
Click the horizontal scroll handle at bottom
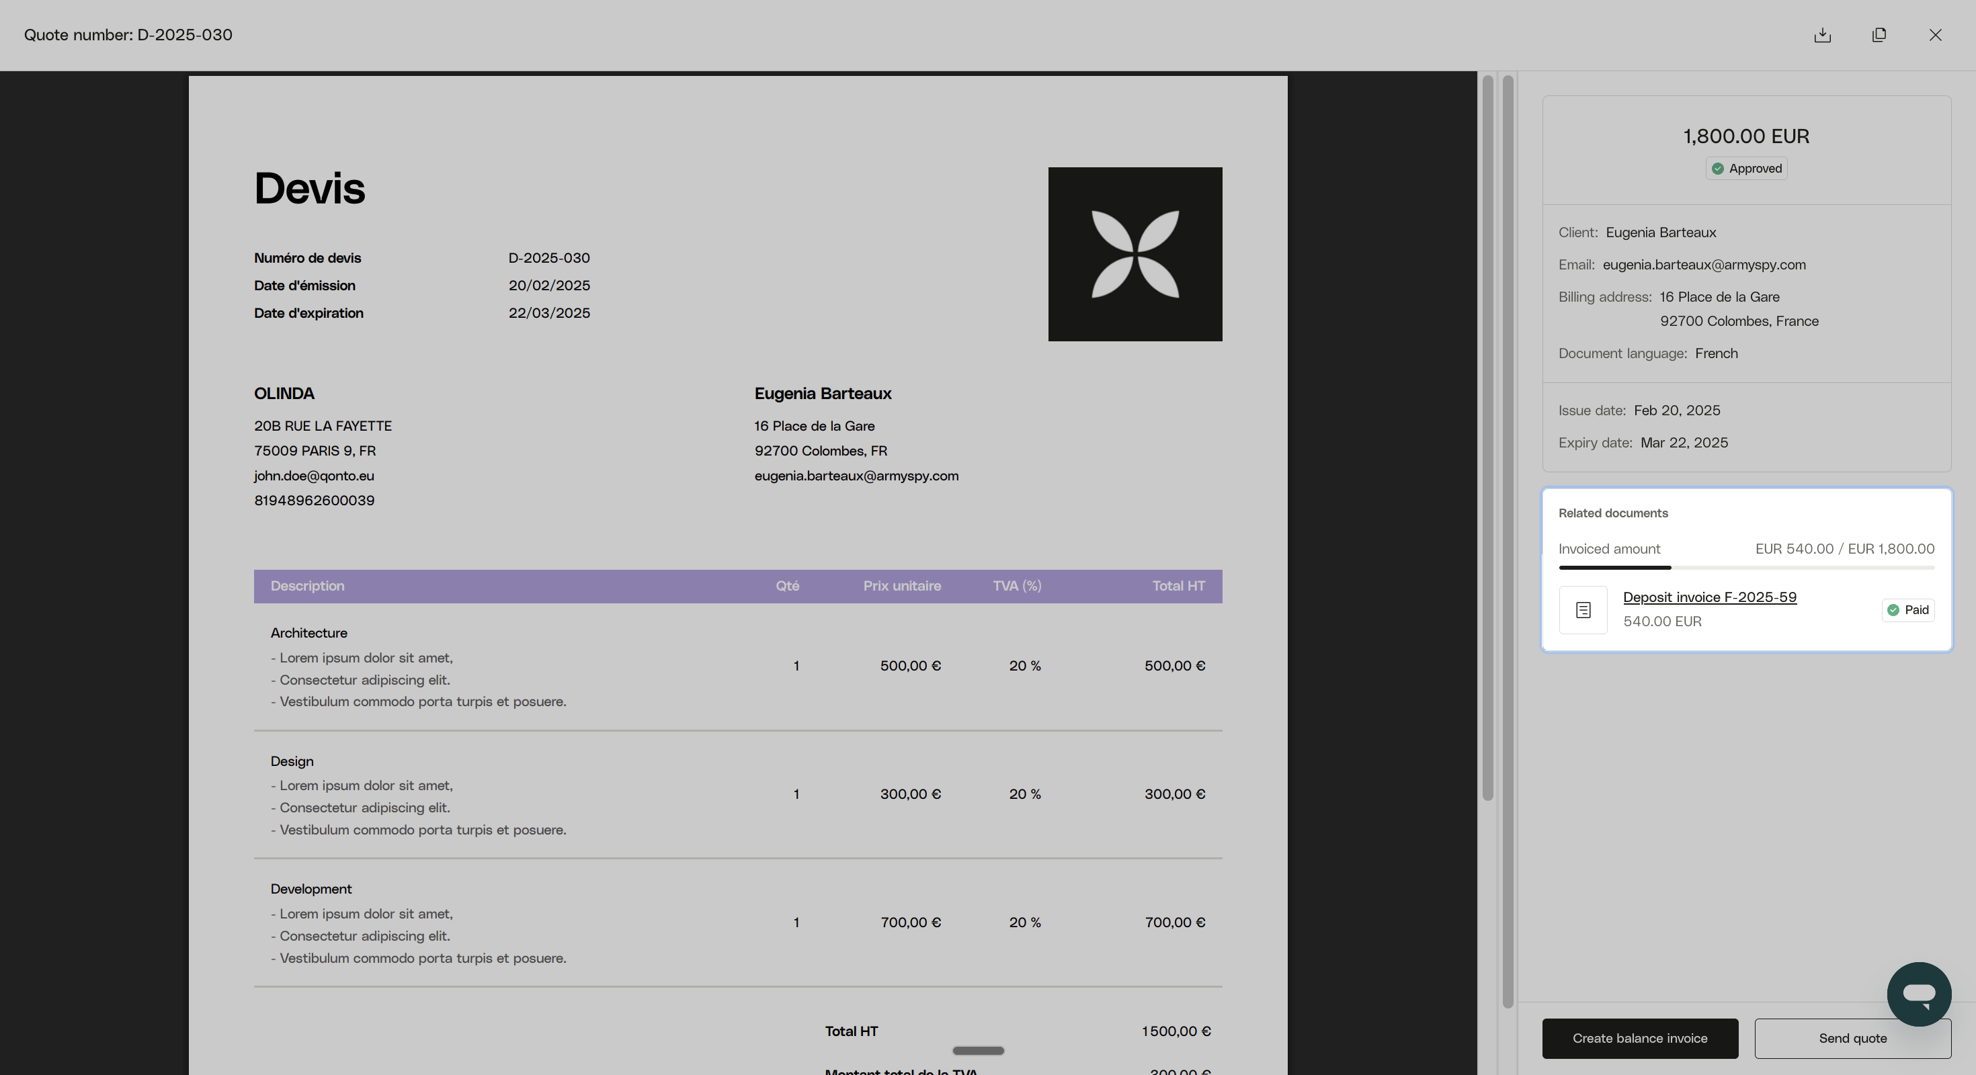(x=978, y=1050)
